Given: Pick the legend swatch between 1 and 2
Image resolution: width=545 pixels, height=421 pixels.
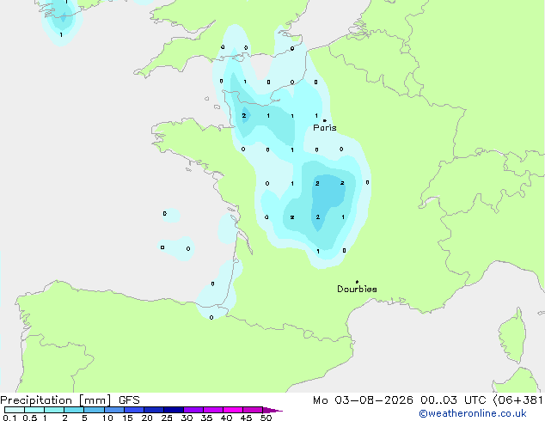Looking at the screenshot, I should 54,410.
